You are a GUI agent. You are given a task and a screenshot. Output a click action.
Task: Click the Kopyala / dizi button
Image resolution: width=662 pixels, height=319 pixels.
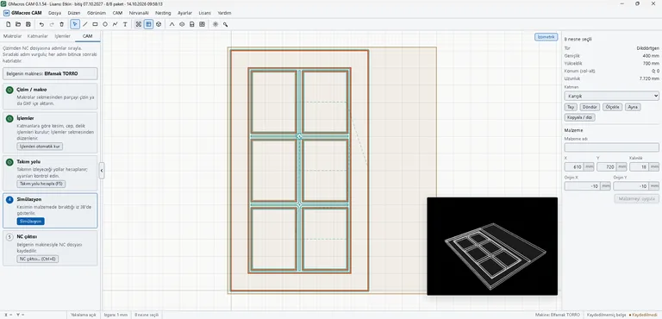(x=579, y=117)
